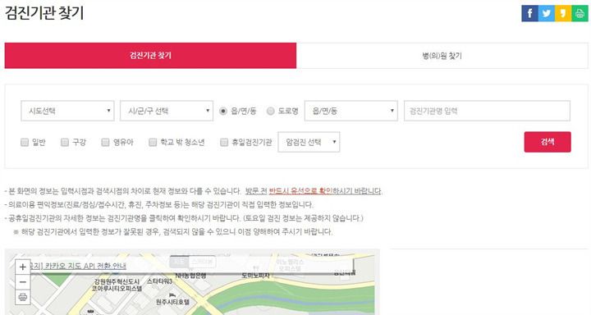Click NH농협은행 label on the map
591x315 pixels.
190,276
